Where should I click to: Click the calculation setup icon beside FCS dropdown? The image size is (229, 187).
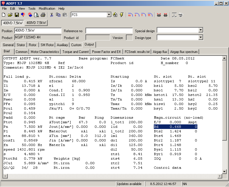pos(115,15)
